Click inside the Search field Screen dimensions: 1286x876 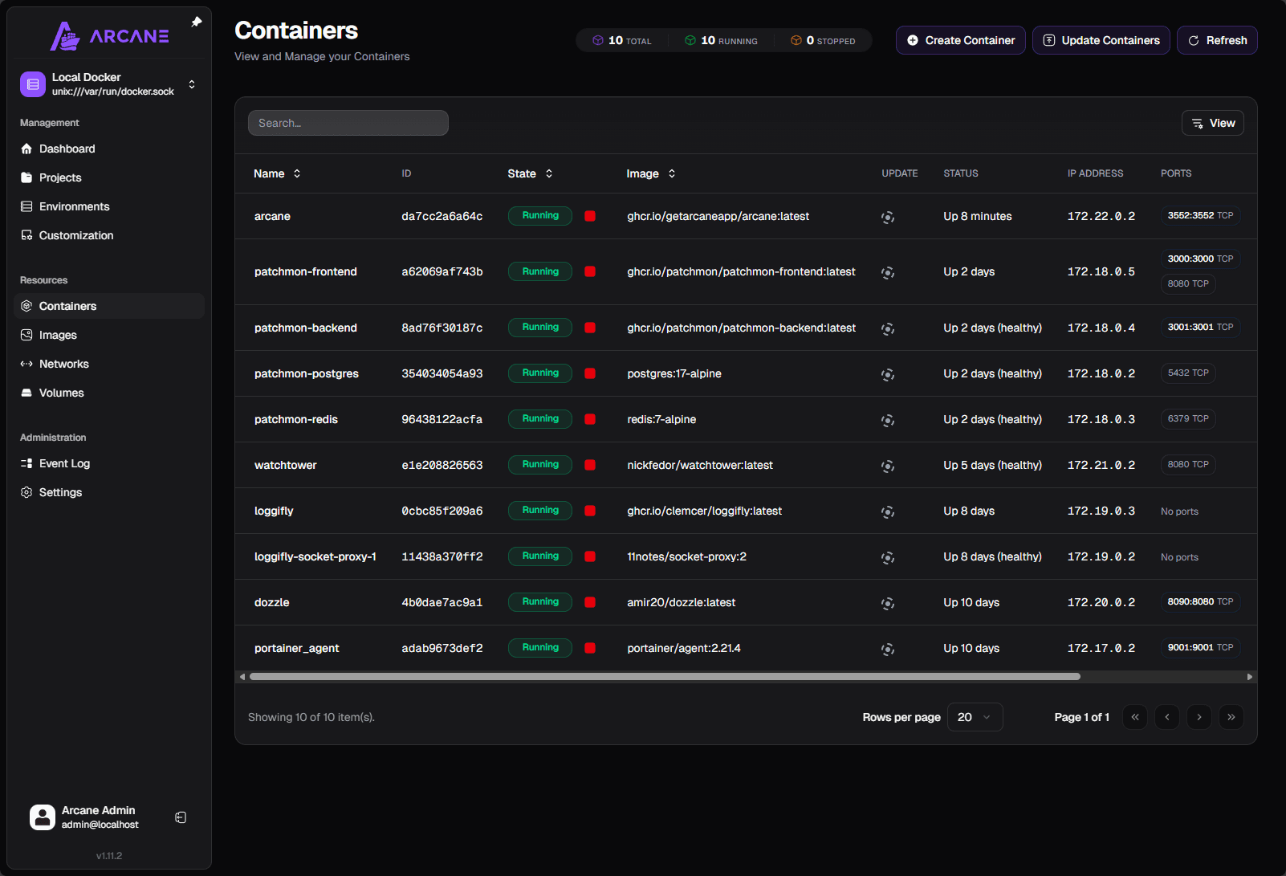pyautogui.click(x=348, y=122)
